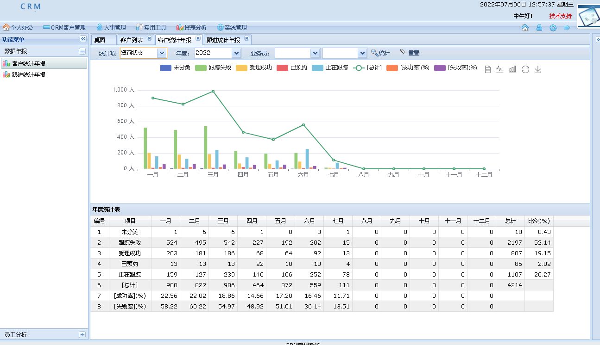Open the CRM客户管理 menu
Image resolution: width=600 pixels, height=345 pixels.
point(64,28)
